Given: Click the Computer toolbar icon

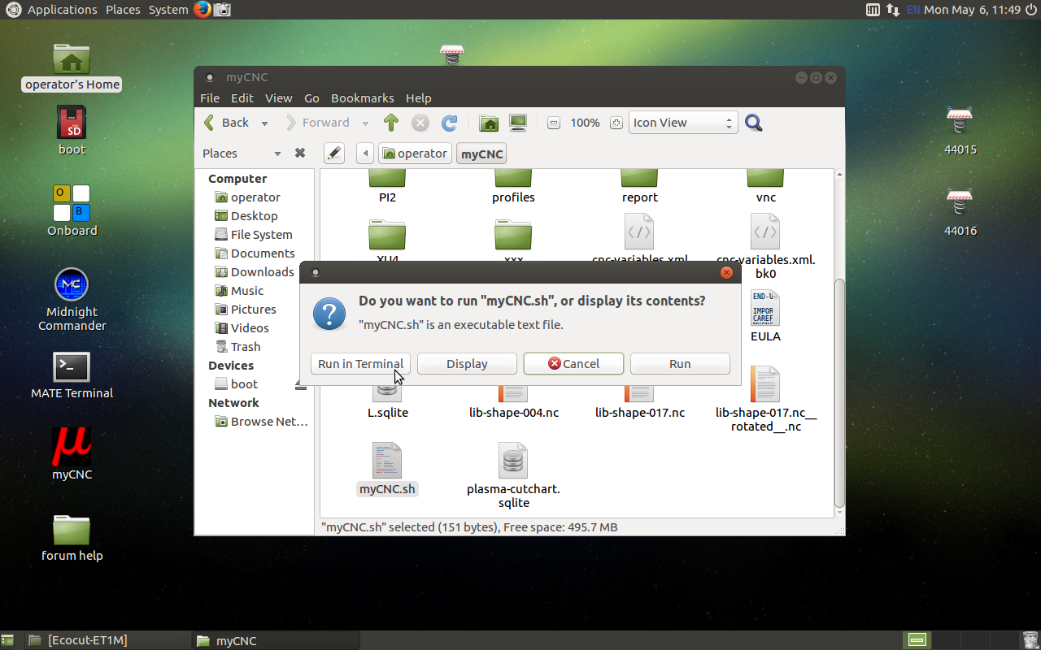Looking at the screenshot, I should click(x=518, y=123).
